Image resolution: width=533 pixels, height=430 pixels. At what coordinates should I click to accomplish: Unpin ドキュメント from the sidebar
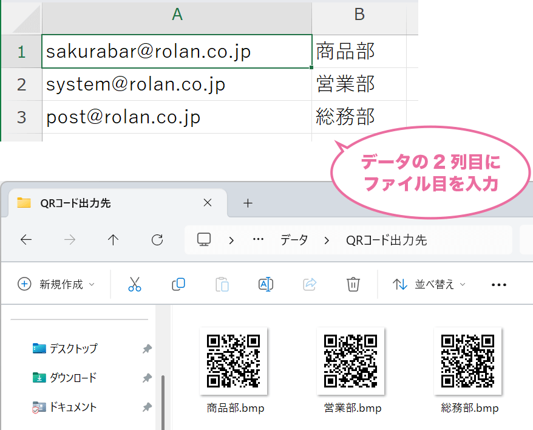[146, 407]
